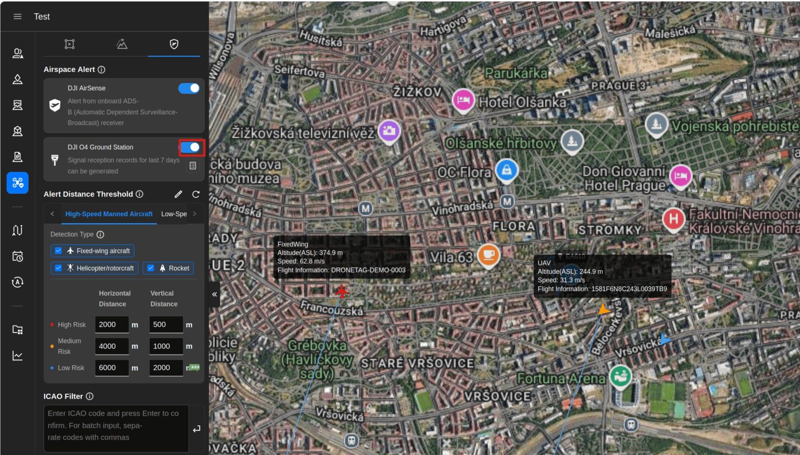Collapse the side panel with the double-chevron
This screenshot has width=800, height=455.
pyautogui.click(x=214, y=294)
